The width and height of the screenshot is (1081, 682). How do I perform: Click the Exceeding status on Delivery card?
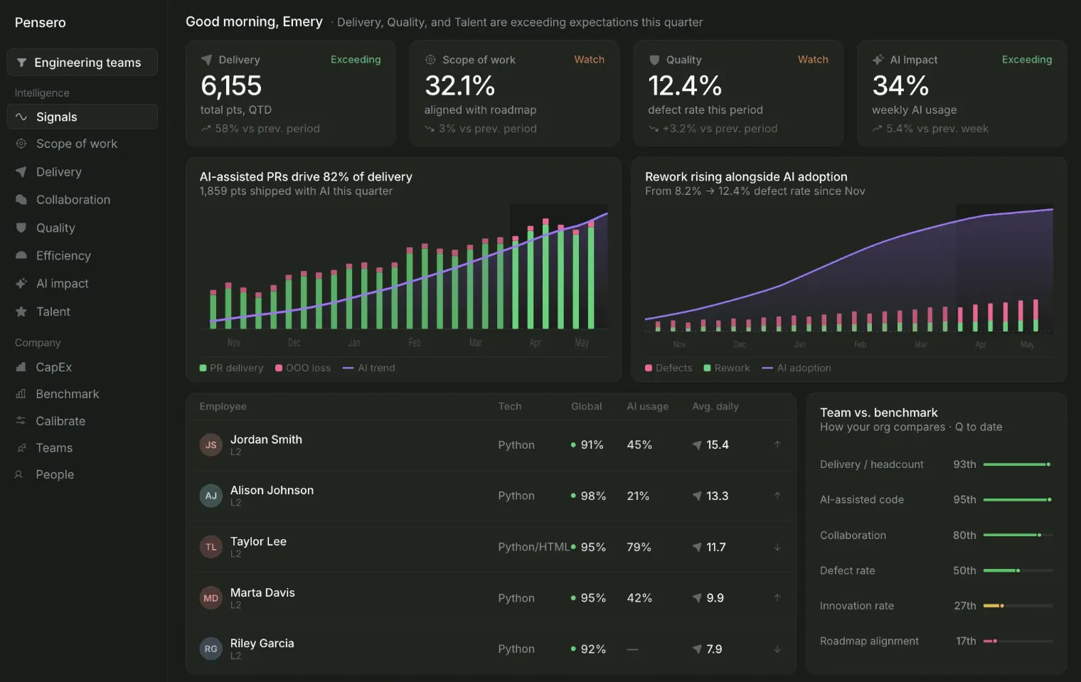356,60
